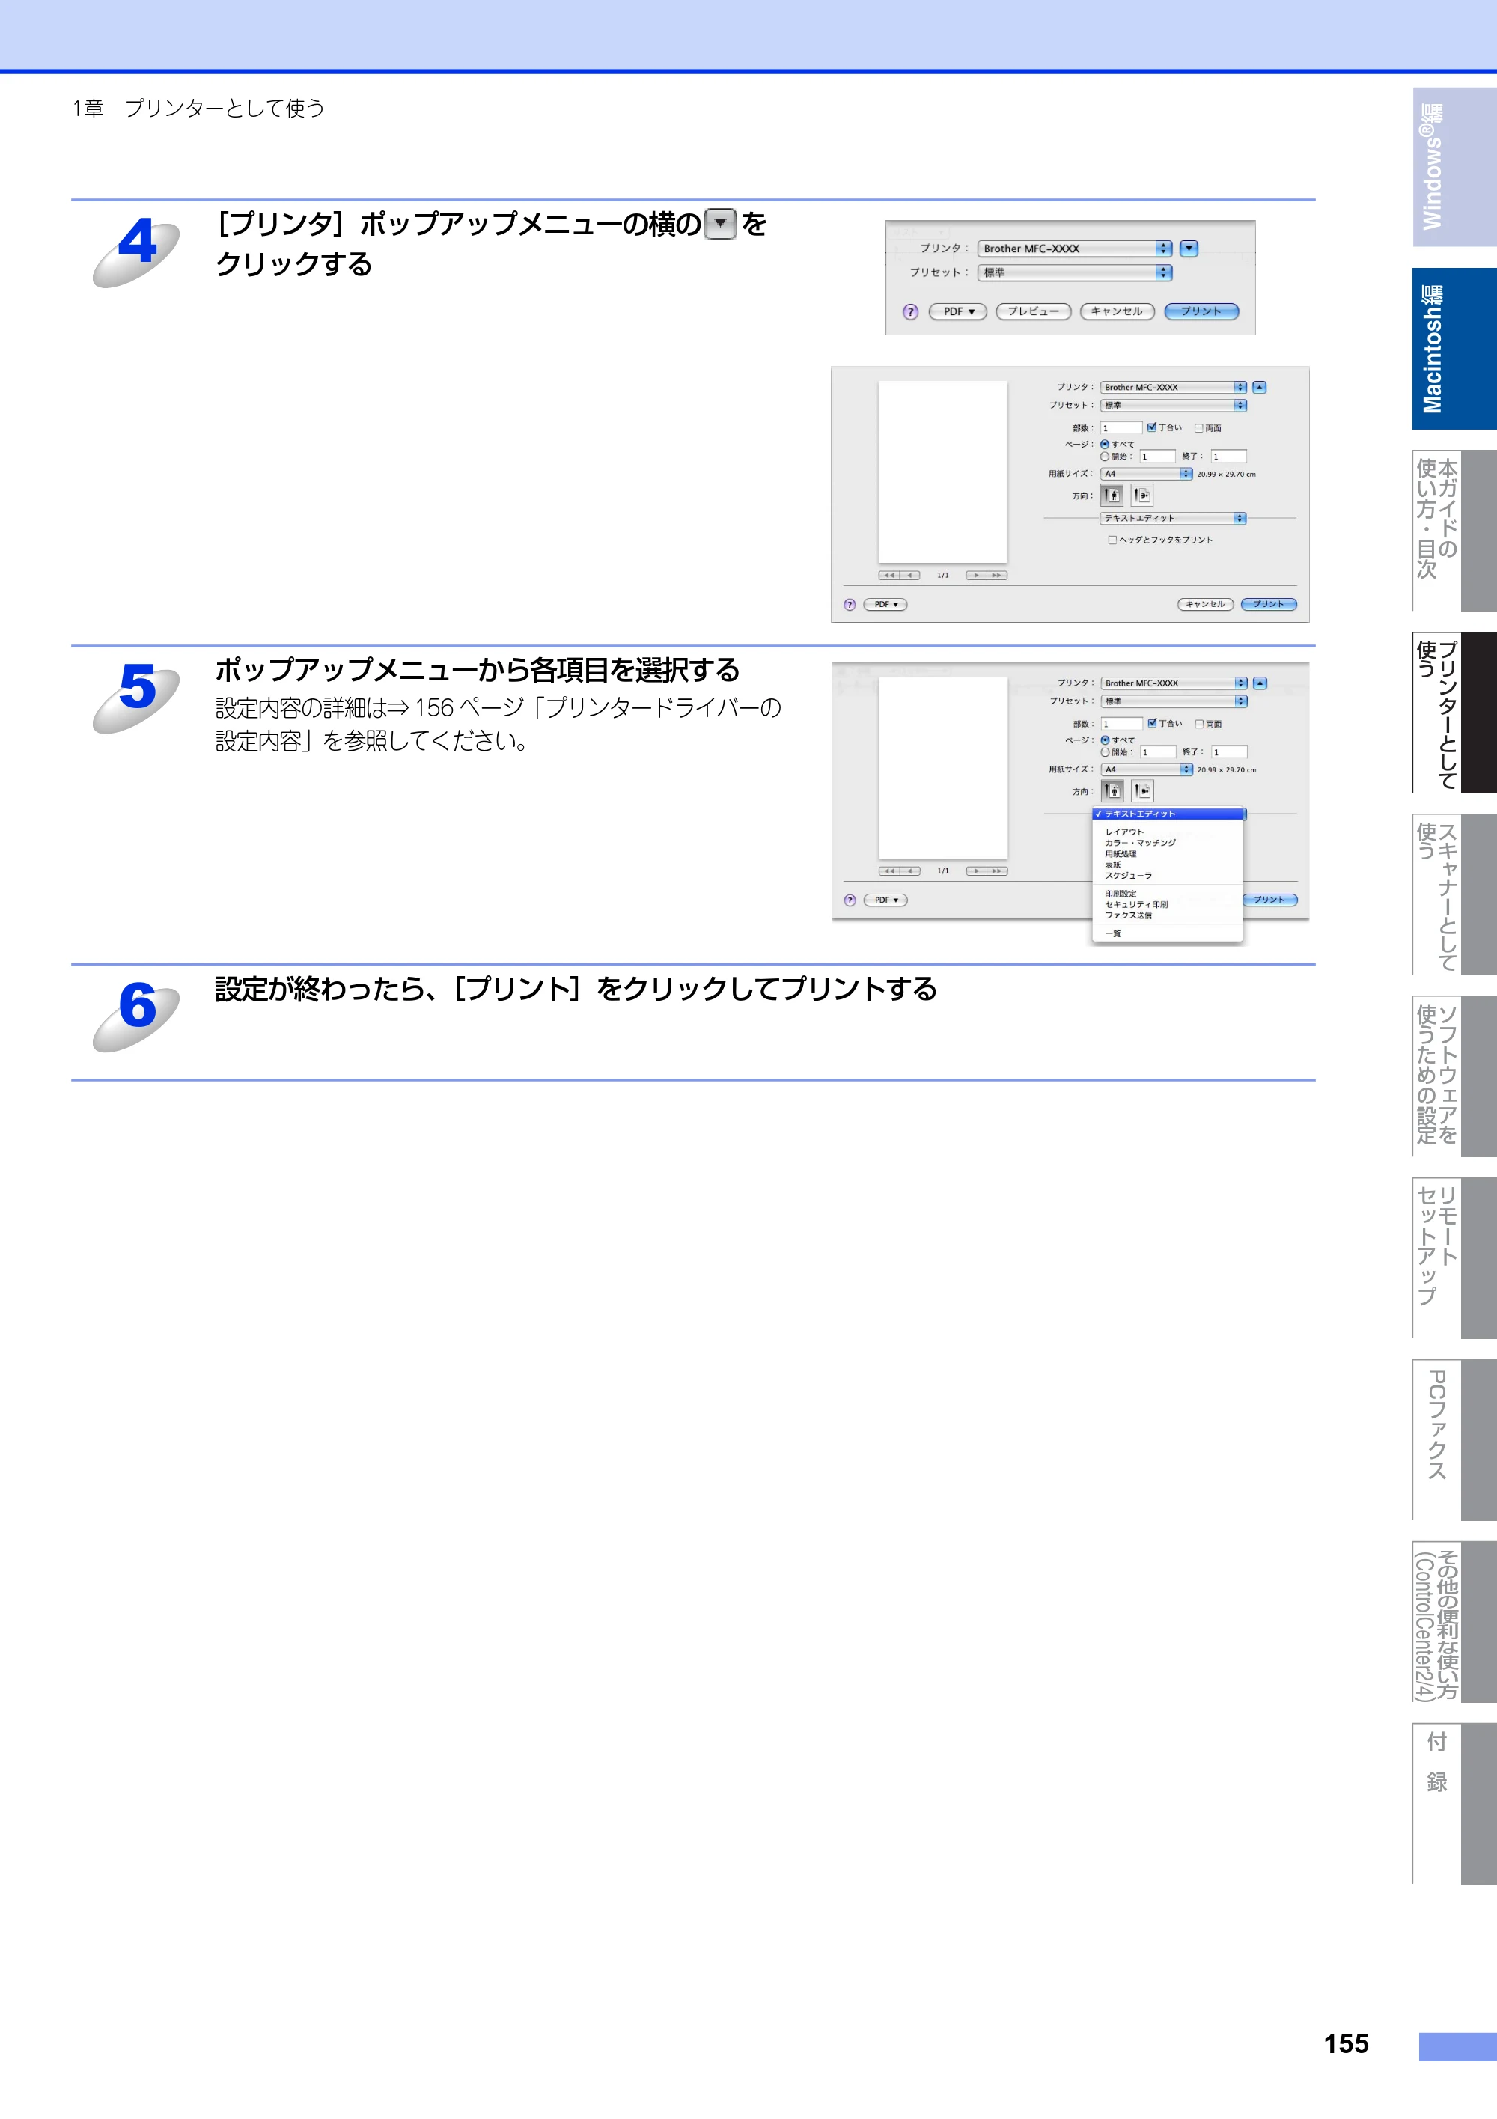Open Windows編 side tab
Image resolution: width=1497 pixels, height=2119 pixels.
[1454, 167]
